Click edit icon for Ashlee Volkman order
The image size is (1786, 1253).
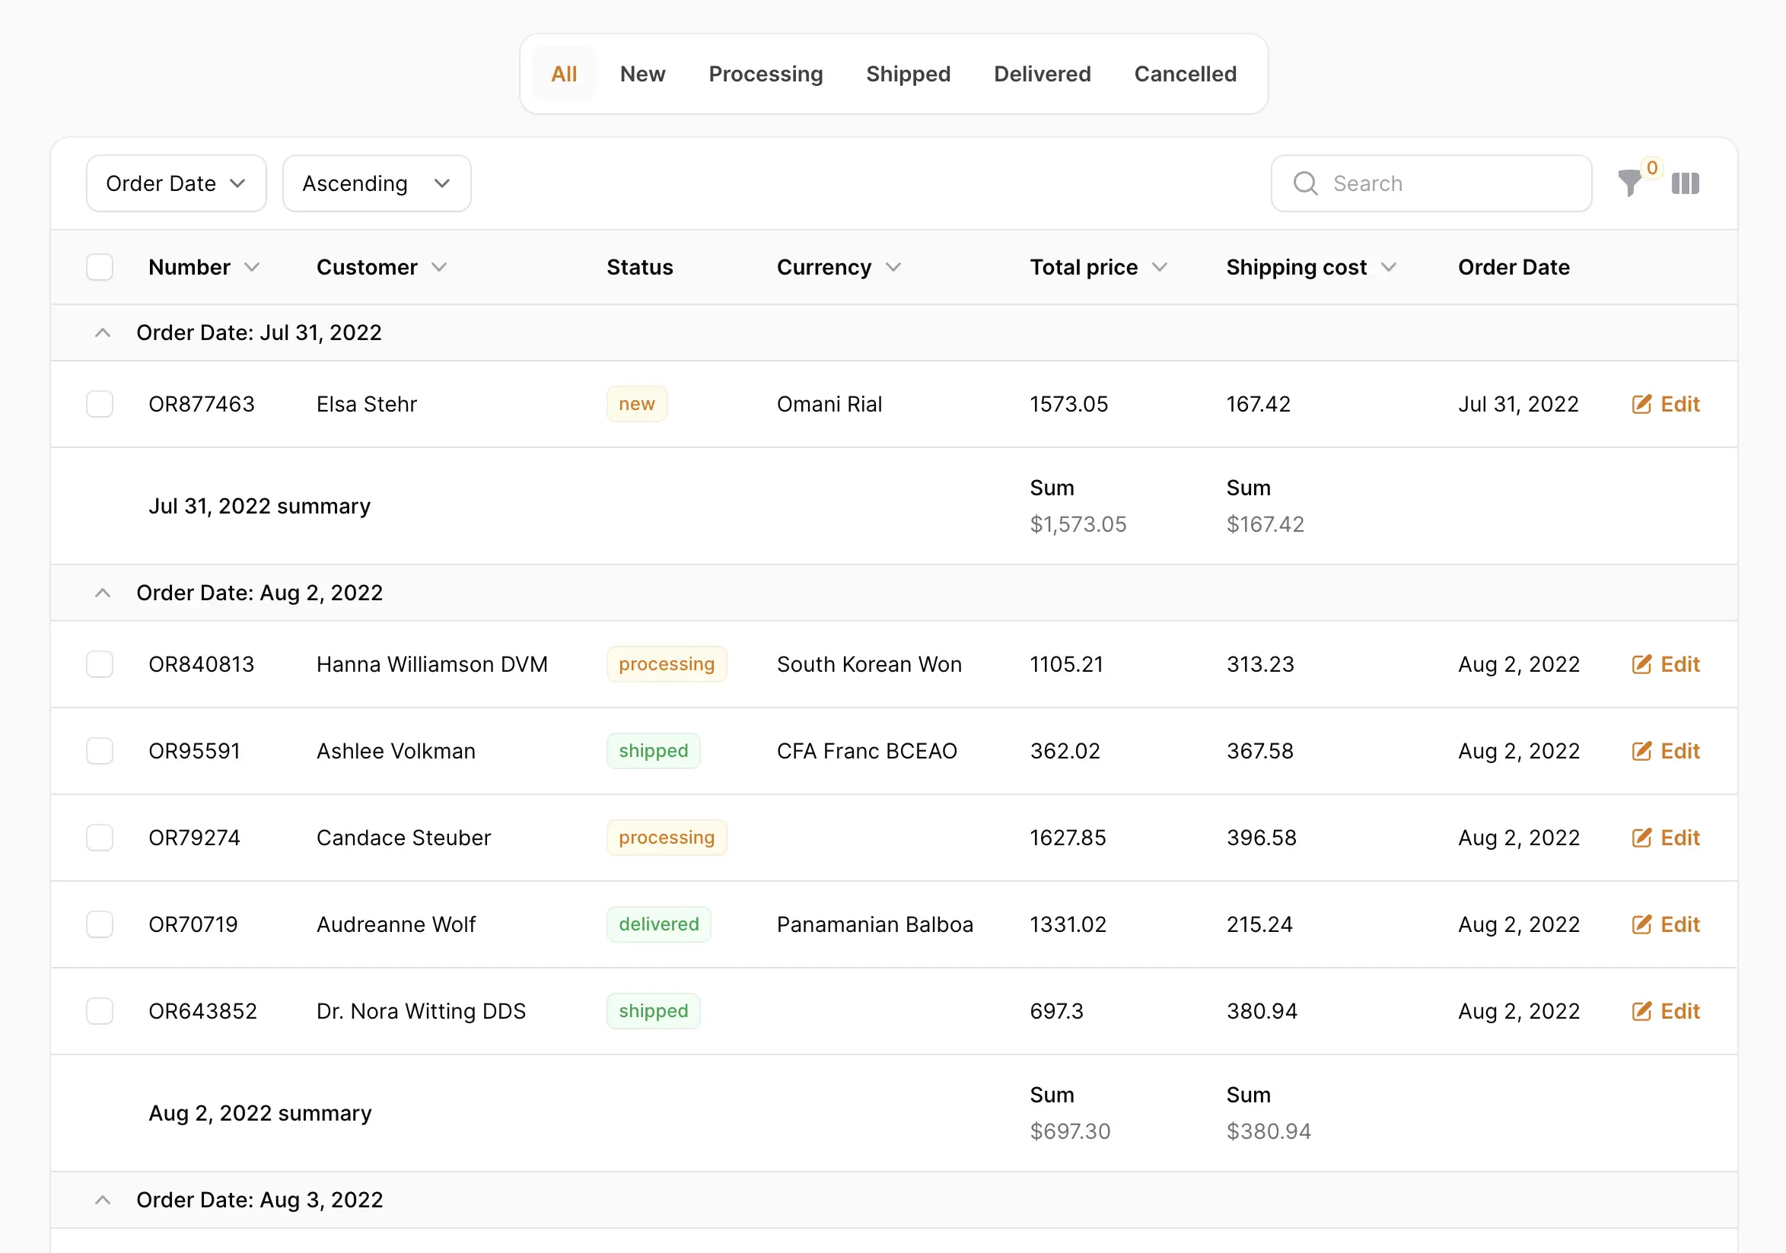point(1641,751)
